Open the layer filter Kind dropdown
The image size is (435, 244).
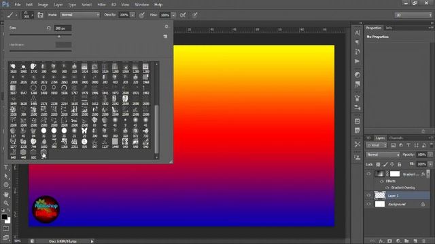pos(377,145)
